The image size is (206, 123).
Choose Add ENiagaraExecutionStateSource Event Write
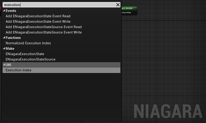[44, 32]
